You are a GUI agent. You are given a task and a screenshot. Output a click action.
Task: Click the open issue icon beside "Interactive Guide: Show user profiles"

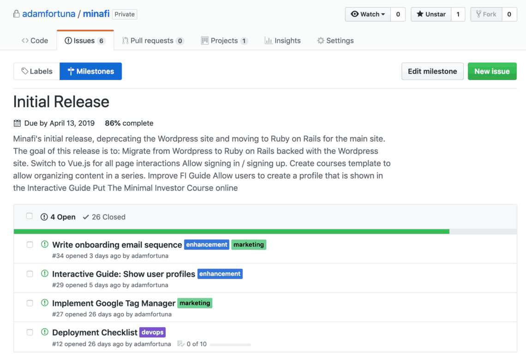(x=45, y=273)
